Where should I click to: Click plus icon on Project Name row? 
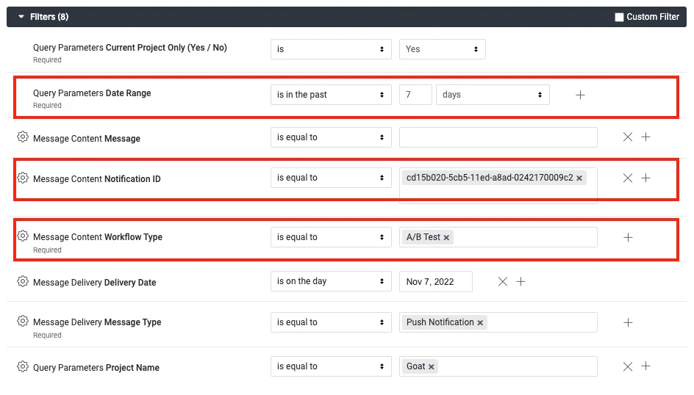(x=645, y=366)
